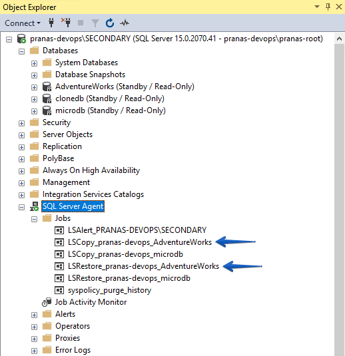Collapse the SQL Server Agent node
Image resolution: width=345 pixels, height=356 pixels.
(21, 207)
